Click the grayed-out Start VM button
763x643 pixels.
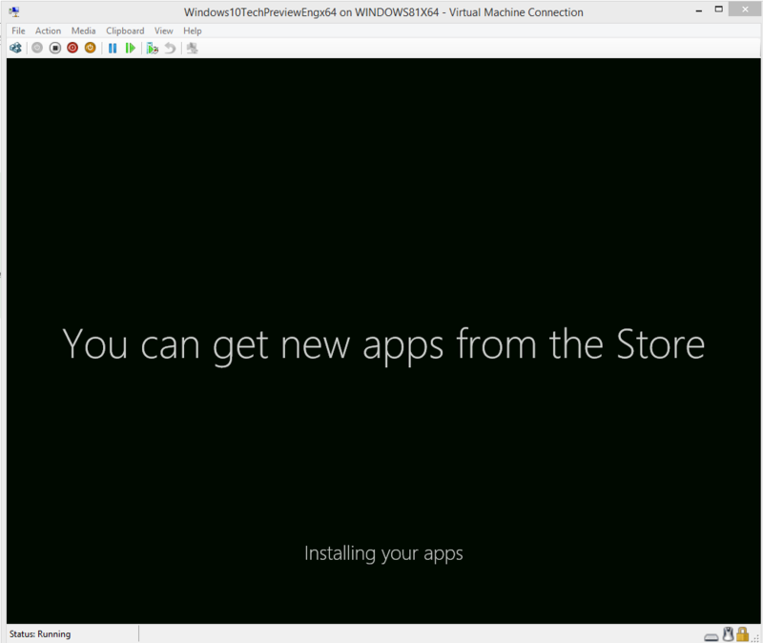pos(37,48)
